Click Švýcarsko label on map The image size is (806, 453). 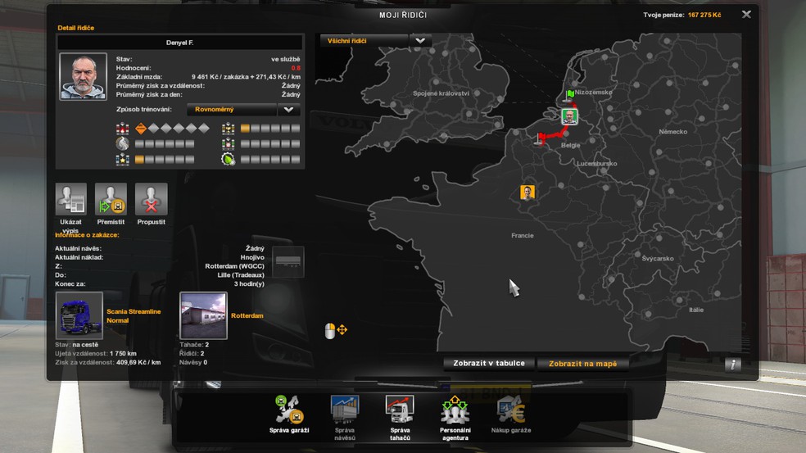click(x=658, y=259)
